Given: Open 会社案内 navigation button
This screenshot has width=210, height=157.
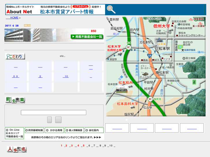Looking at the screenshot, I should click(x=94, y=130).
